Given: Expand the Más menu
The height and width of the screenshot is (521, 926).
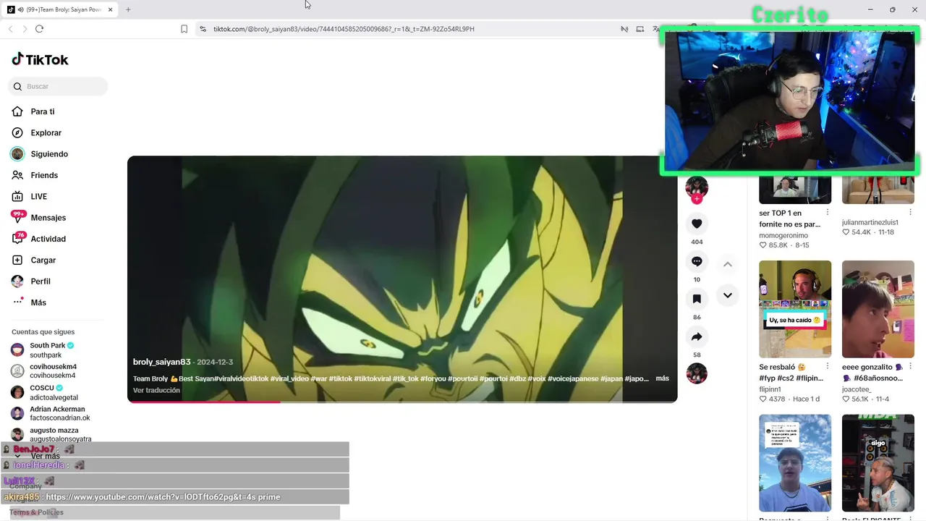Looking at the screenshot, I should pyautogui.click(x=38, y=302).
